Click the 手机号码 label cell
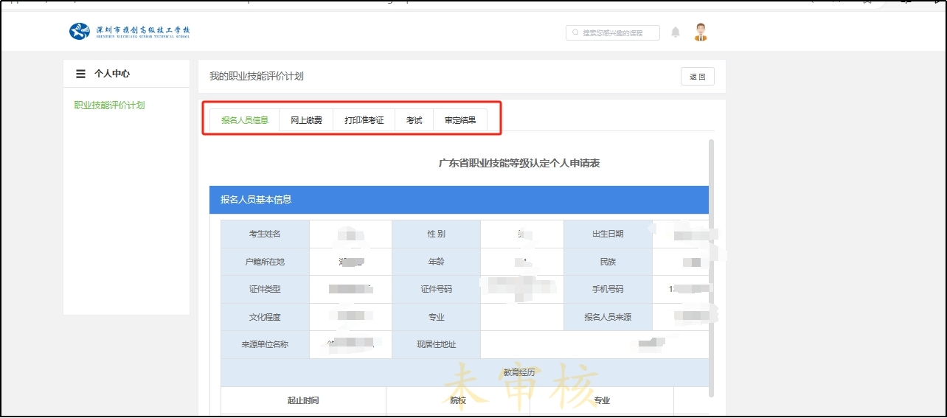The width and height of the screenshot is (947, 418). tap(608, 289)
